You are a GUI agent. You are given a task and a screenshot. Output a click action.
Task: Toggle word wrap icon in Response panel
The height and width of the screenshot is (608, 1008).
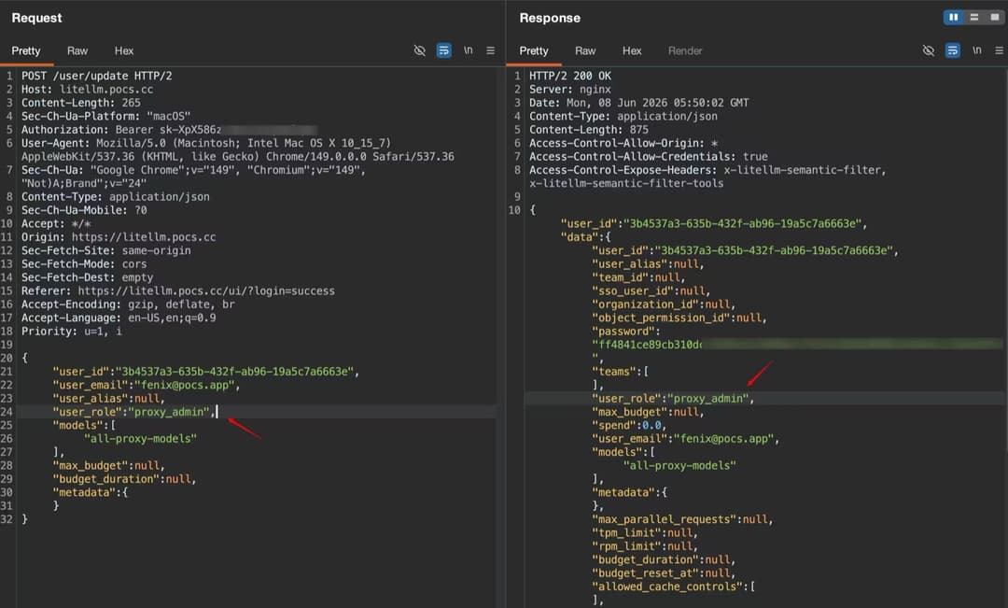click(x=953, y=50)
